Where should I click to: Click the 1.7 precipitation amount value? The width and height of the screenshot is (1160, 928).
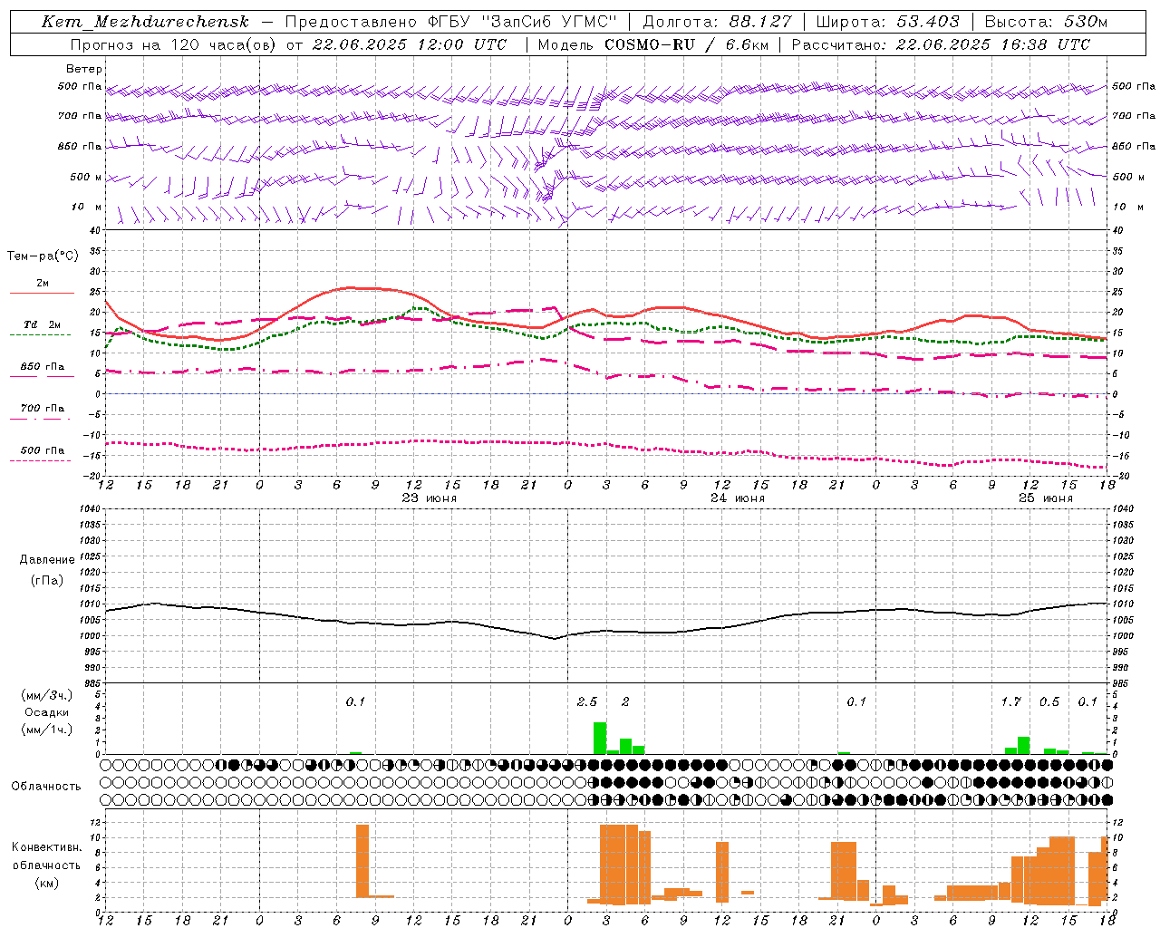[x=1011, y=702]
